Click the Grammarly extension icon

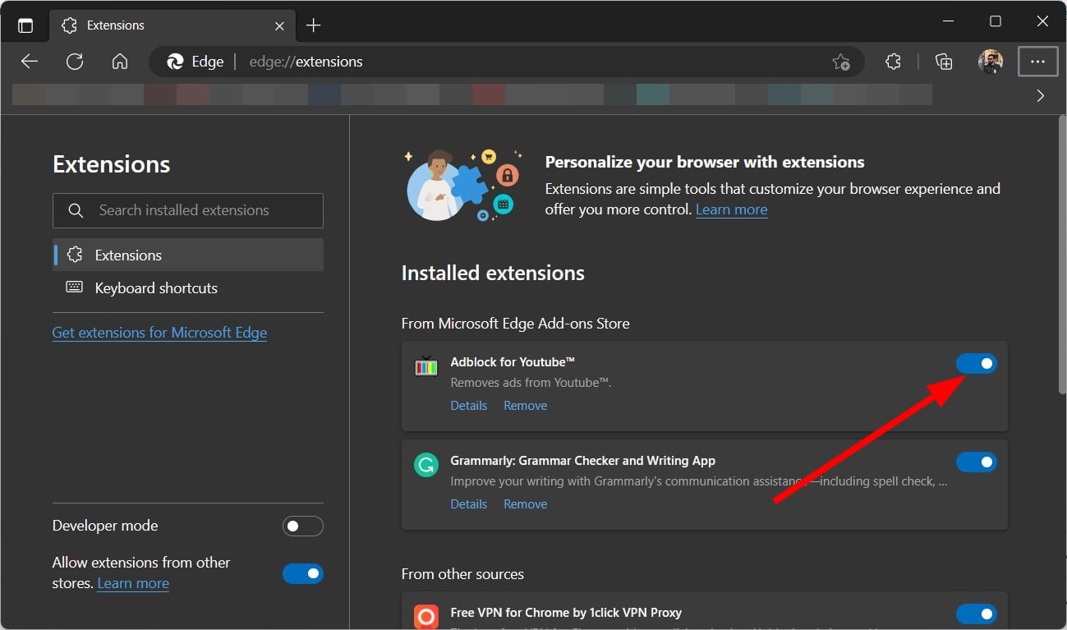tap(425, 466)
